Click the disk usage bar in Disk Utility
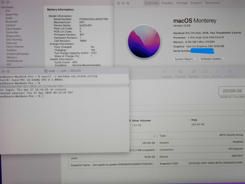This screenshot has width=245, height=184. tap(187, 113)
